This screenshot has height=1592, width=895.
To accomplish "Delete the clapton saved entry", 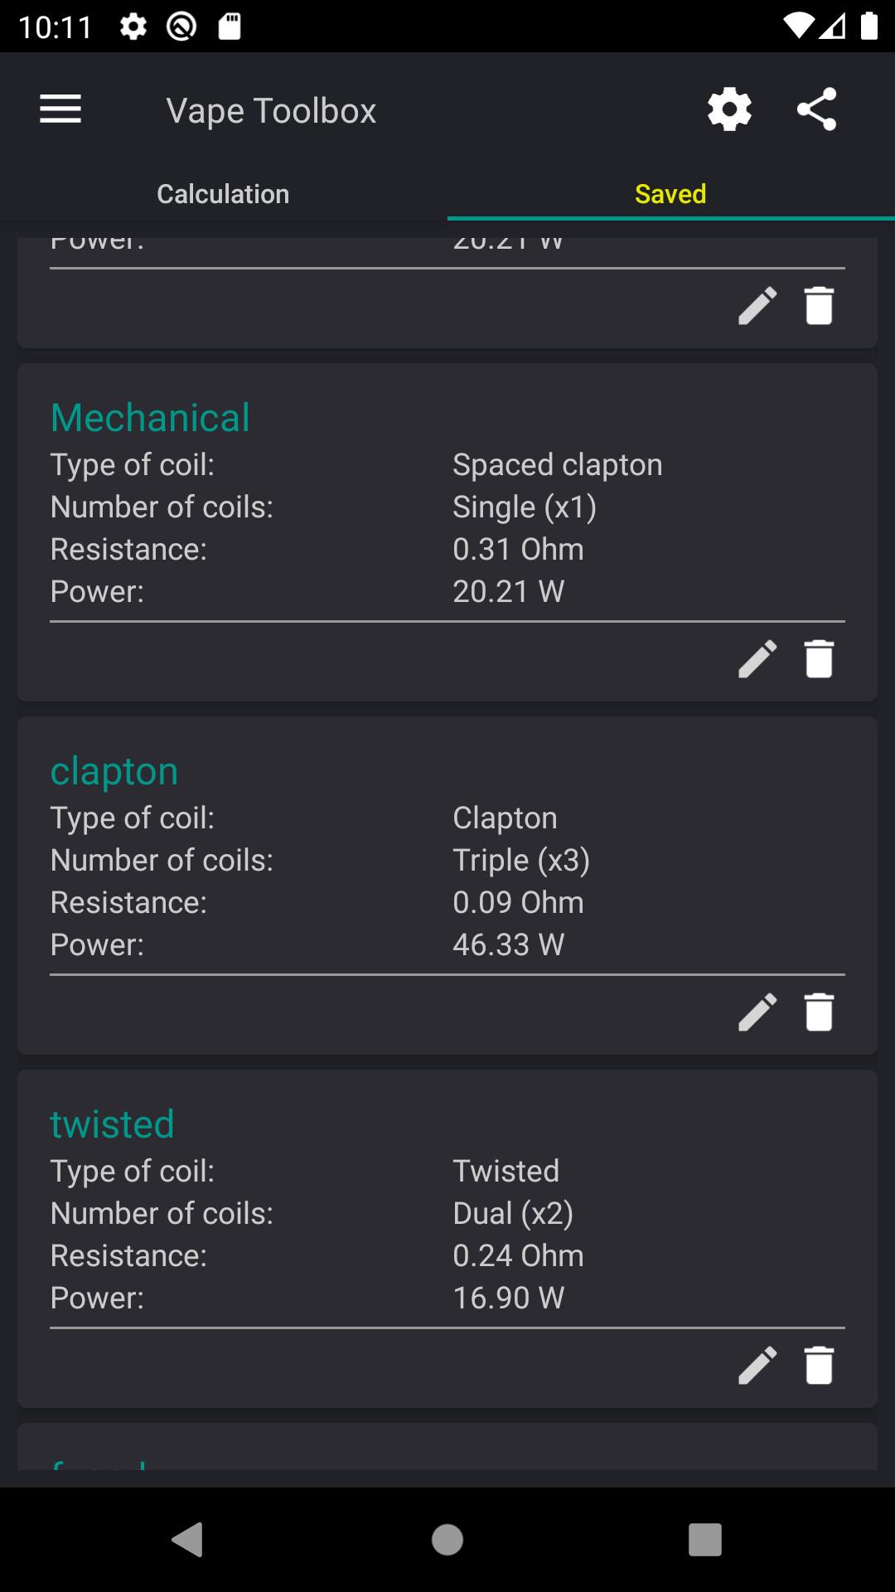I will click(819, 1012).
